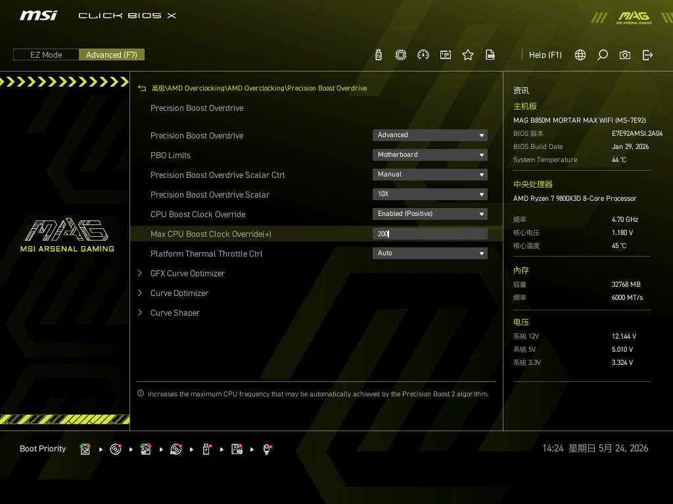Select the USB key boot device icon
This screenshot has height=504, width=673.
pyautogui.click(x=206, y=449)
